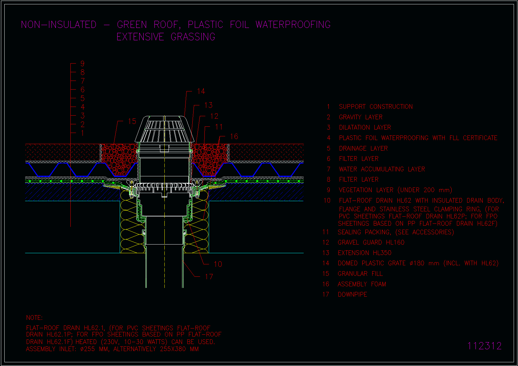Click callout label '15' left of the grate
The width and height of the screenshot is (518, 366).
click(132, 121)
